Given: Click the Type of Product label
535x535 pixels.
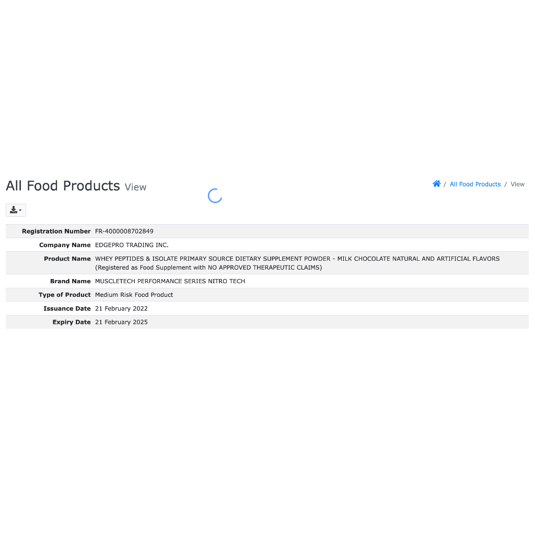Looking at the screenshot, I should (x=65, y=295).
